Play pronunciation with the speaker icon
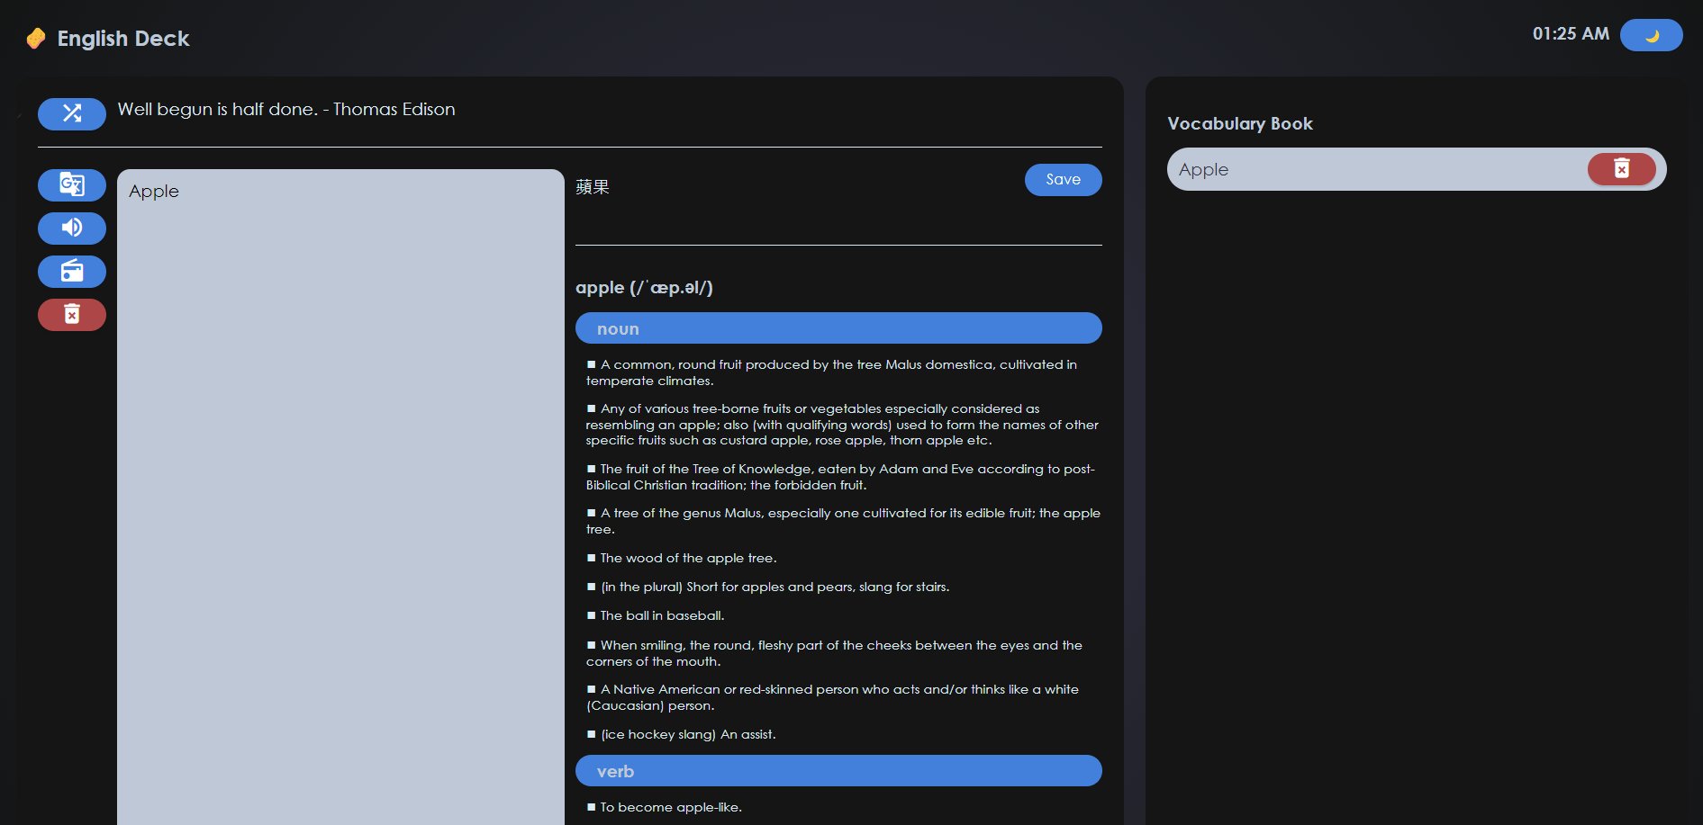This screenshot has height=825, width=1703. point(72,229)
